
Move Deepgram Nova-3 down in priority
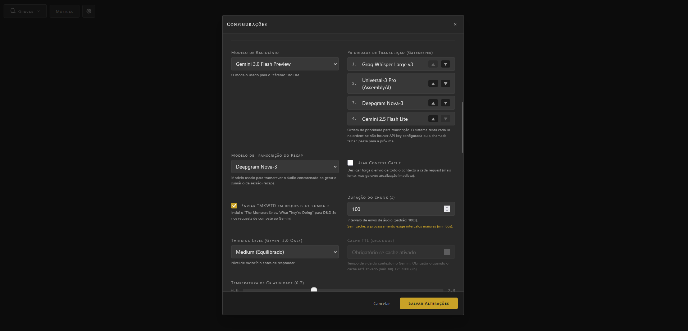click(445, 103)
